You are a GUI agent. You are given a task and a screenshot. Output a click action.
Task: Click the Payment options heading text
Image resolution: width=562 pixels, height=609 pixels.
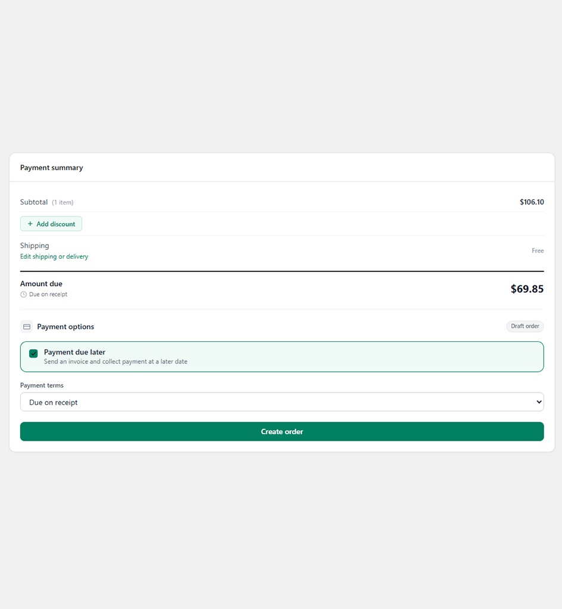coord(65,327)
